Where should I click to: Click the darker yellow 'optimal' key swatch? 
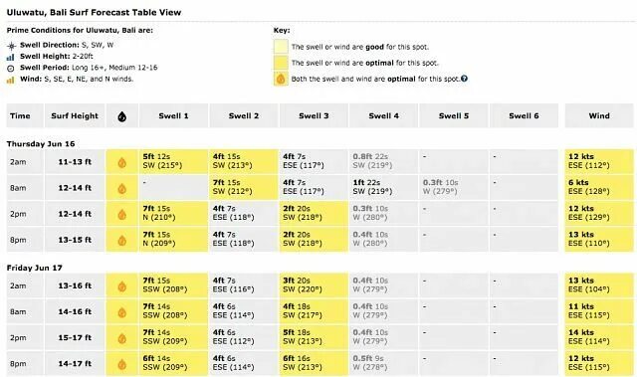point(281,63)
